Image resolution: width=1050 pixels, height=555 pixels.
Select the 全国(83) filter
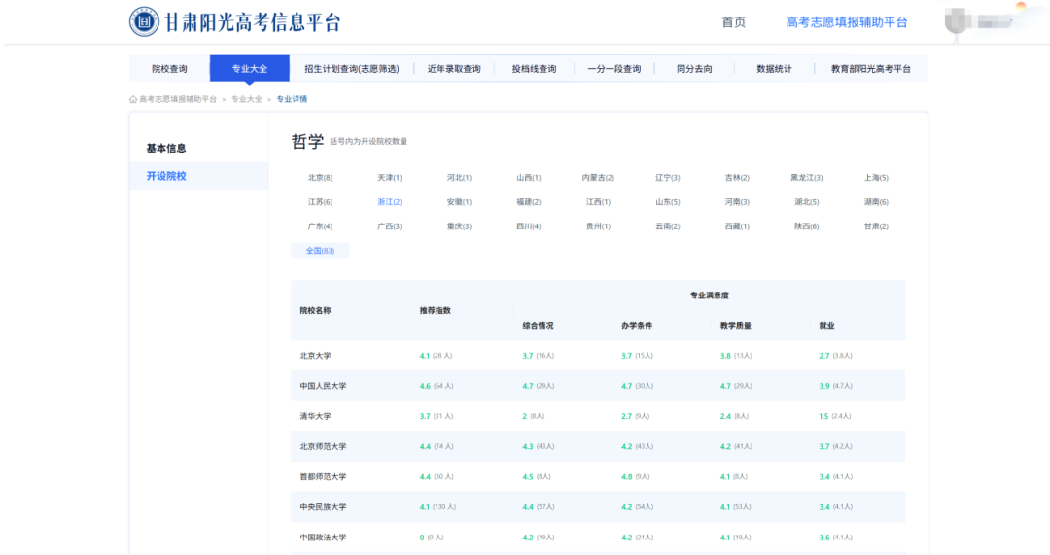[x=320, y=251]
